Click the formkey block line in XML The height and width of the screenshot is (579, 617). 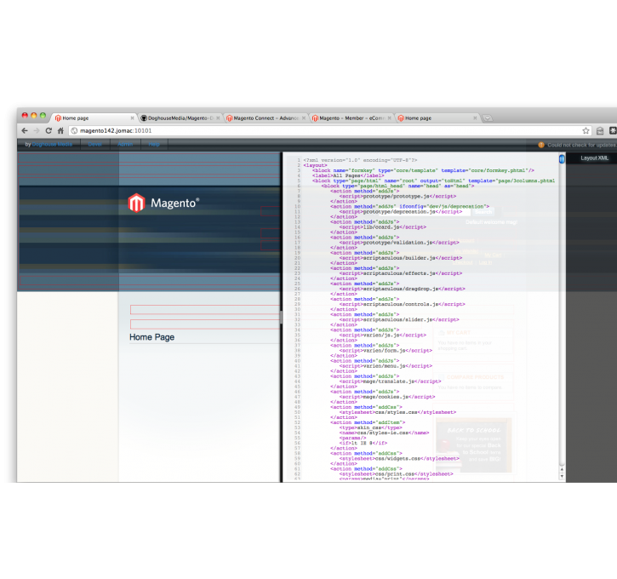click(x=424, y=170)
